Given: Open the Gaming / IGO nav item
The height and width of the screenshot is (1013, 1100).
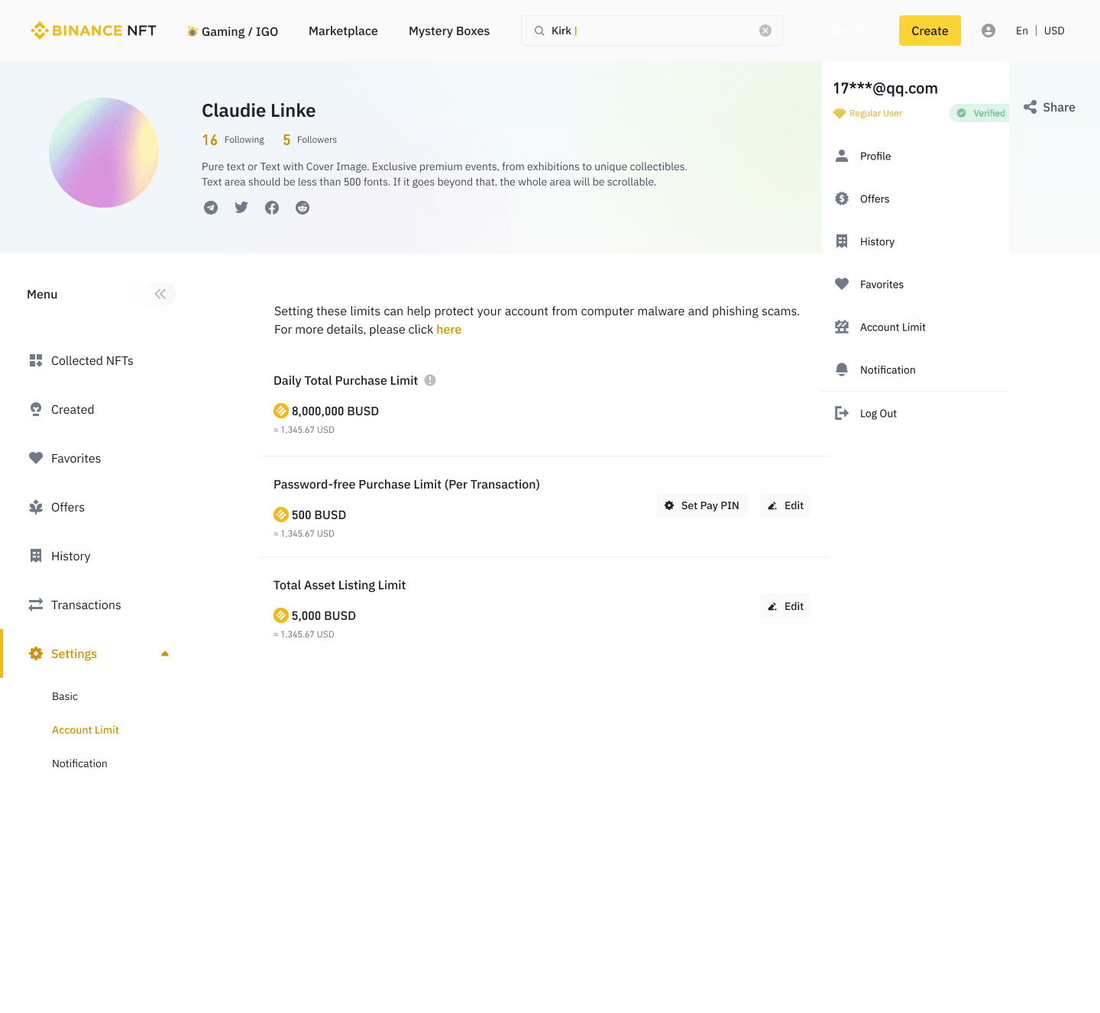Looking at the screenshot, I should tap(233, 31).
